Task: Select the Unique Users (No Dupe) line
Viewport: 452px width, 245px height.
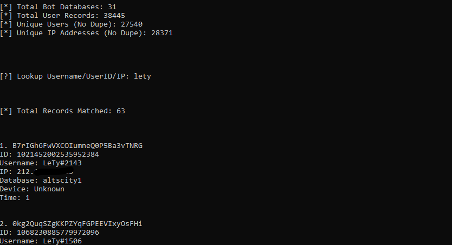Action: 71,24
